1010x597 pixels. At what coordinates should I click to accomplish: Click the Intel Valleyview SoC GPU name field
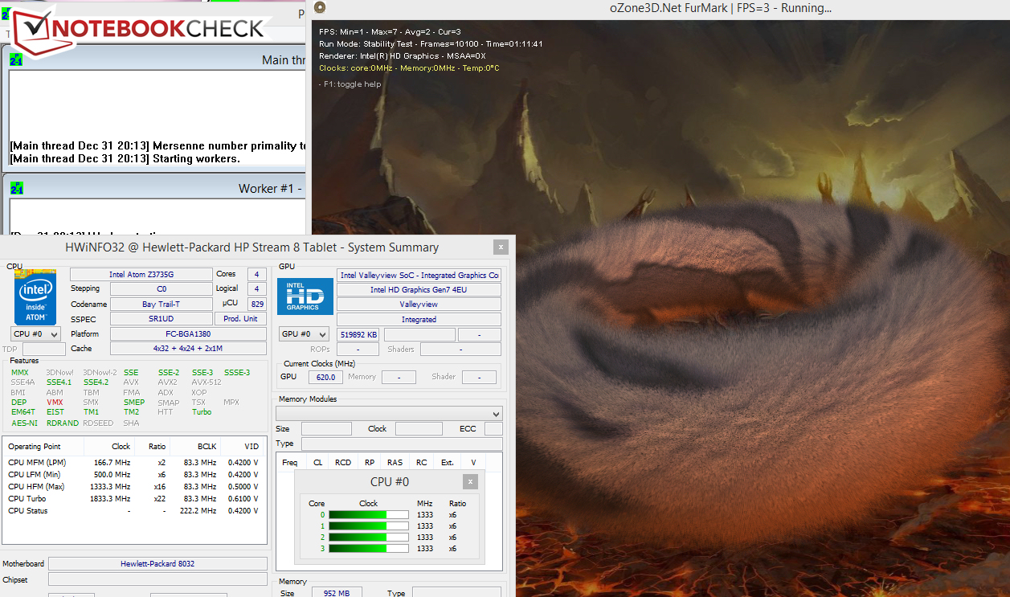(419, 275)
